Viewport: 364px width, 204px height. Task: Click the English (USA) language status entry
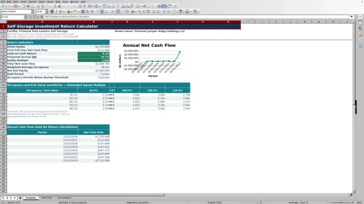point(215,203)
